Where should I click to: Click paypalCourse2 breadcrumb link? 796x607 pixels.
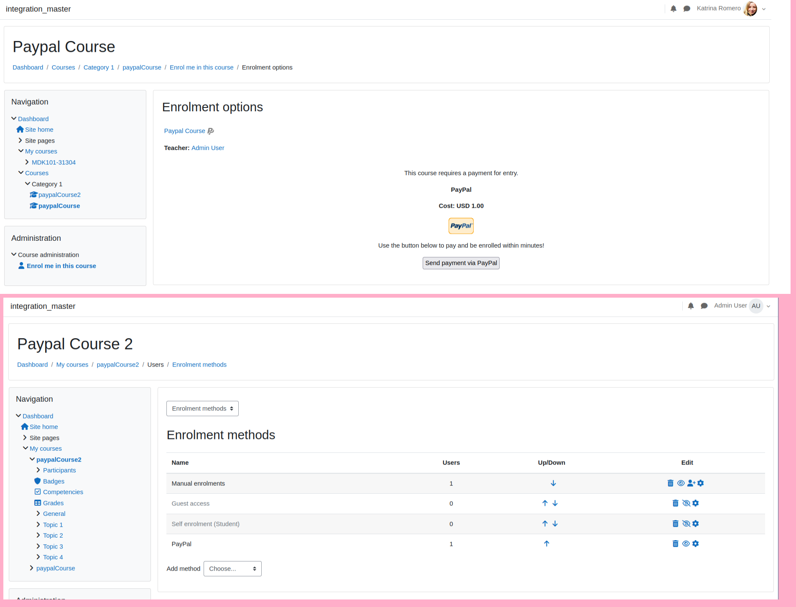(x=118, y=365)
